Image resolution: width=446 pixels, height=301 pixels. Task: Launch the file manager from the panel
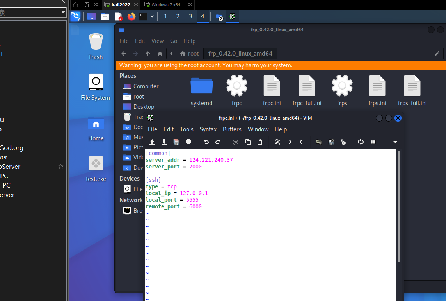[x=105, y=16]
